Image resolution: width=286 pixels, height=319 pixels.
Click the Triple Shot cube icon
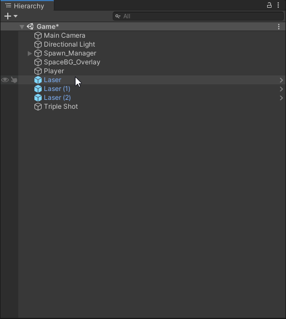coord(38,107)
